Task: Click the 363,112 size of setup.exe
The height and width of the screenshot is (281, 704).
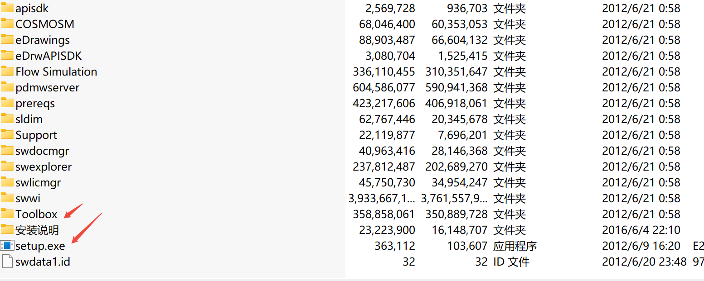Action: click(x=395, y=246)
